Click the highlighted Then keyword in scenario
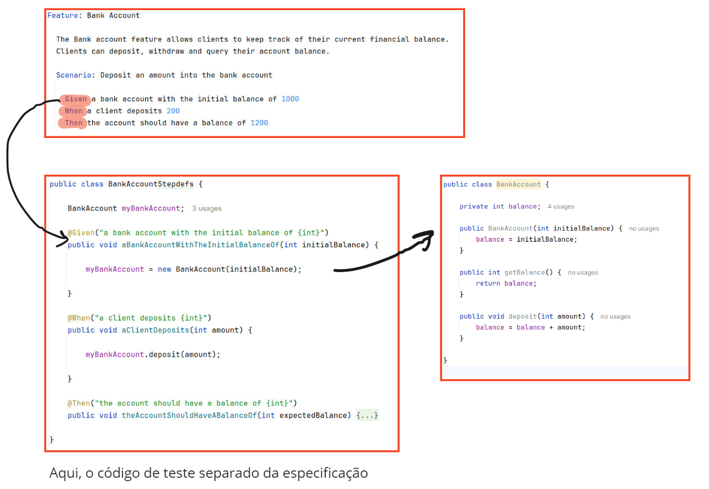The image size is (709, 489). 73,123
